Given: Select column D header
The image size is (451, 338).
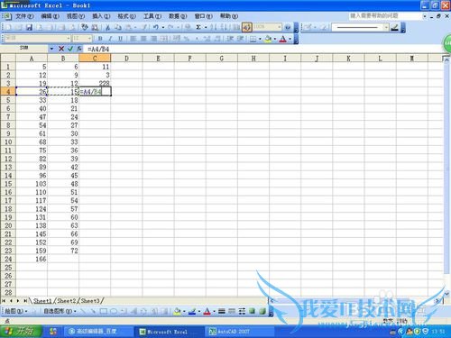Looking at the screenshot, I should tap(126, 59).
